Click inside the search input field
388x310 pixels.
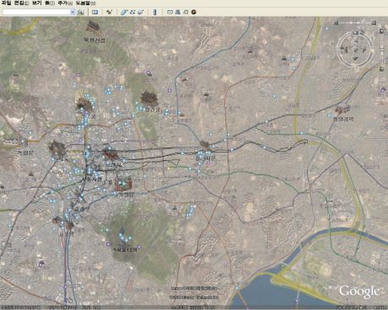pyautogui.click(x=36, y=12)
